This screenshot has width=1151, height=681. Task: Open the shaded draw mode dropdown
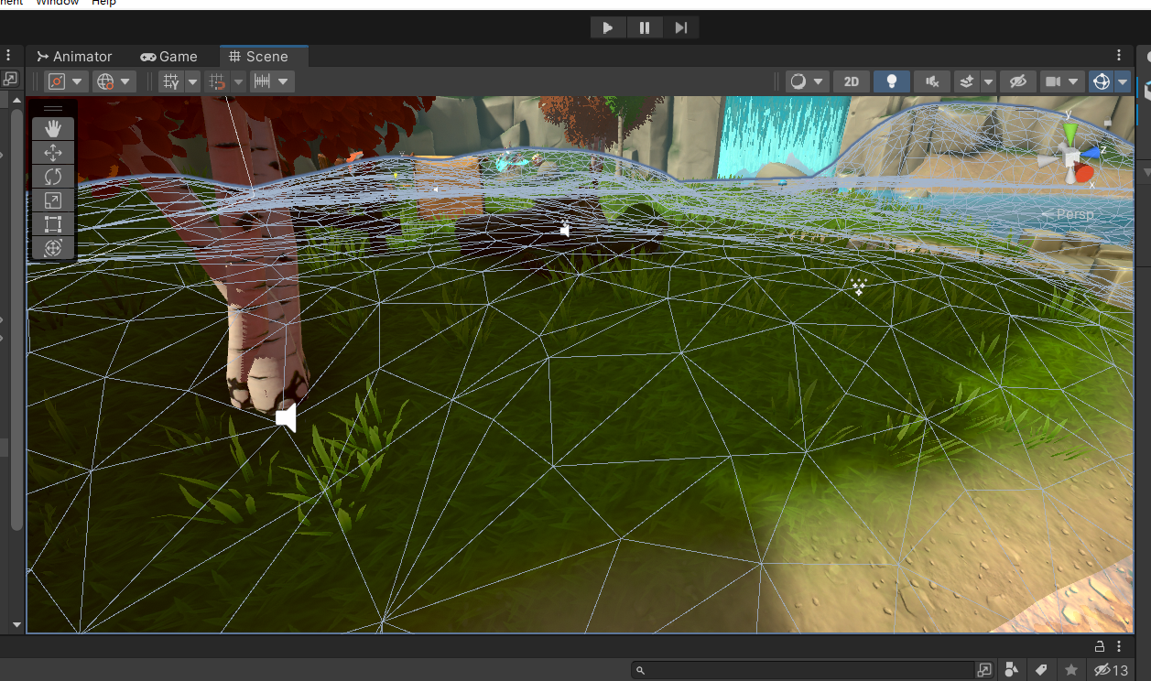point(807,81)
